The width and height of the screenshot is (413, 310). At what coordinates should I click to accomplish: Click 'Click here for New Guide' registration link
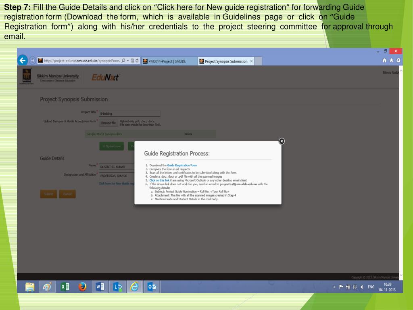tap(117, 184)
